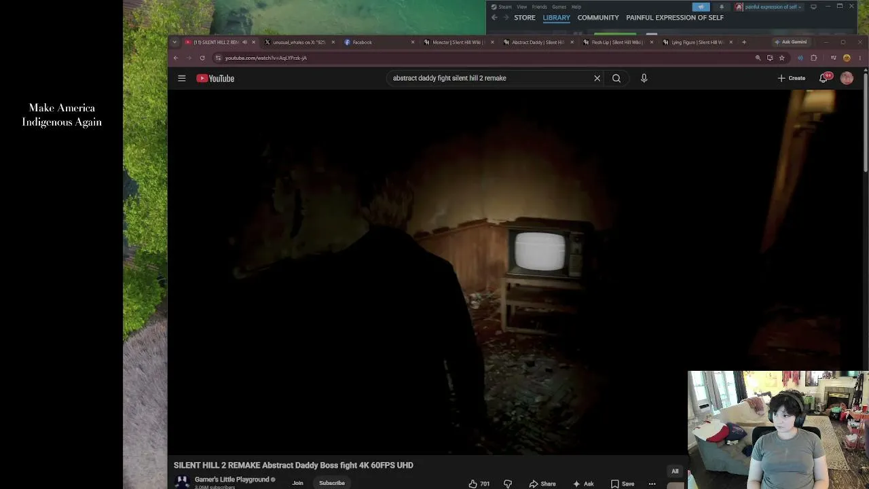Open PAINFUL EXPRESSION OF SELF profile tab
869x489 pixels.
click(675, 18)
